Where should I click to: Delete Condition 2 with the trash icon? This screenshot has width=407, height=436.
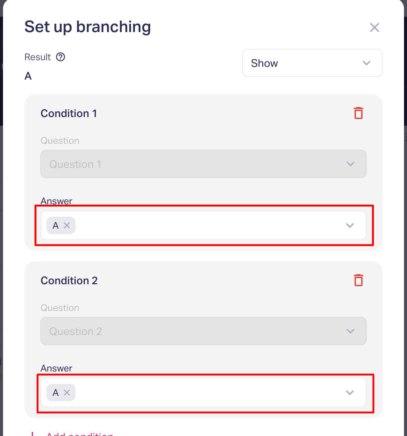point(358,280)
